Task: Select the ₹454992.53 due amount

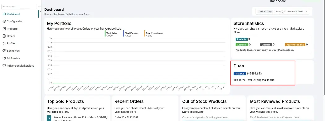Action: click(254, 74)
